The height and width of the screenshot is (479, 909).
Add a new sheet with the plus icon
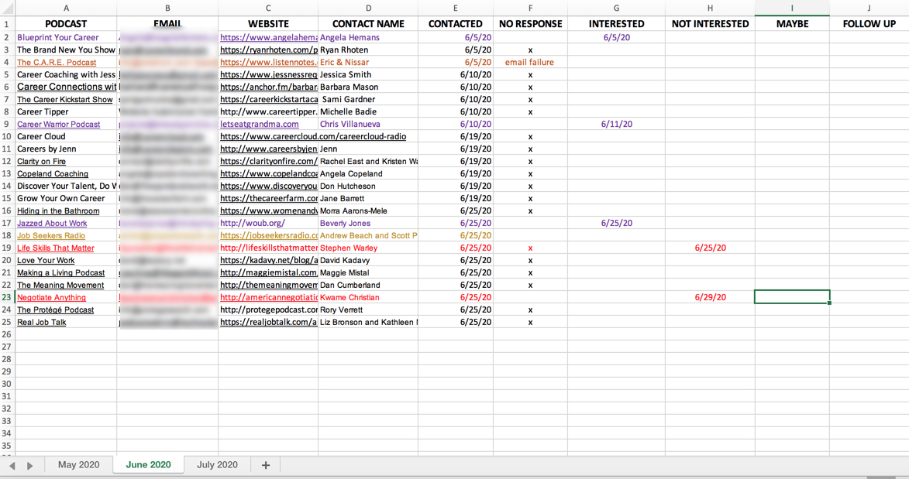pos(266,464)
